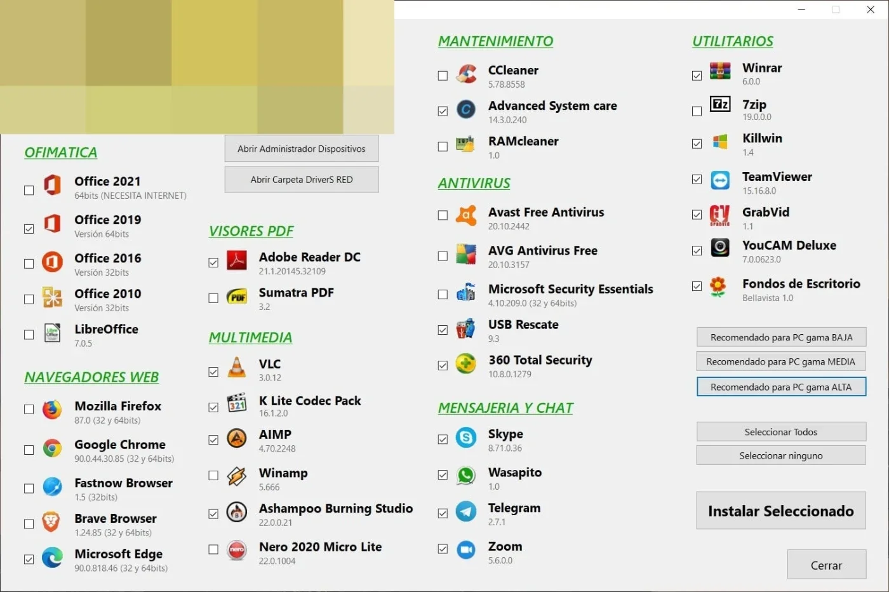Click the YouCAM Deluxe icon

point(720,248)
